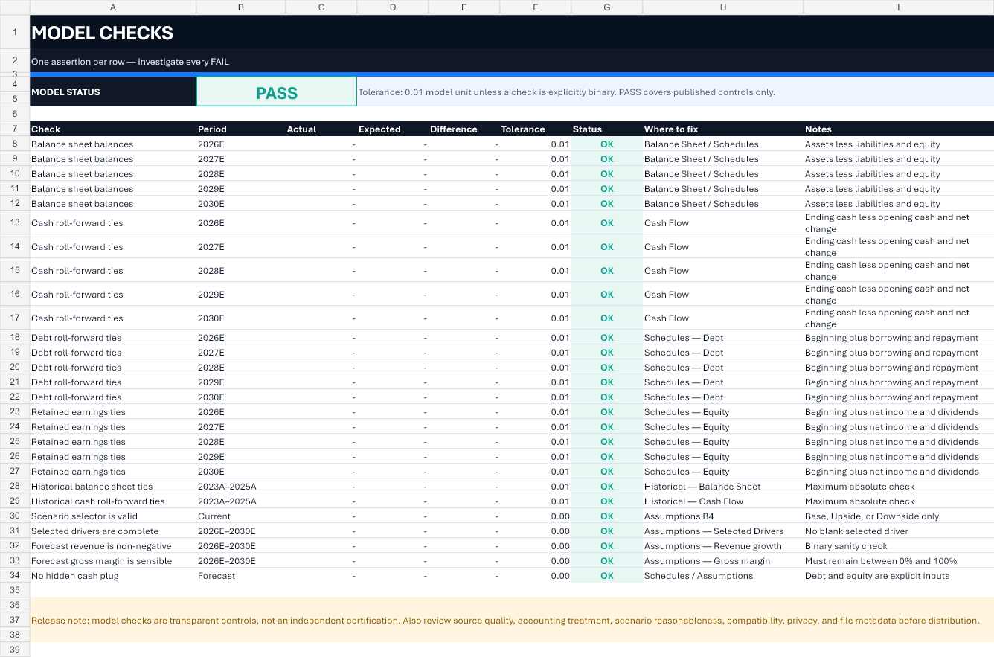The height and width of the screenshot is (657, 994).
Task: Select No blank selected driver note
Action: point(899,531)
